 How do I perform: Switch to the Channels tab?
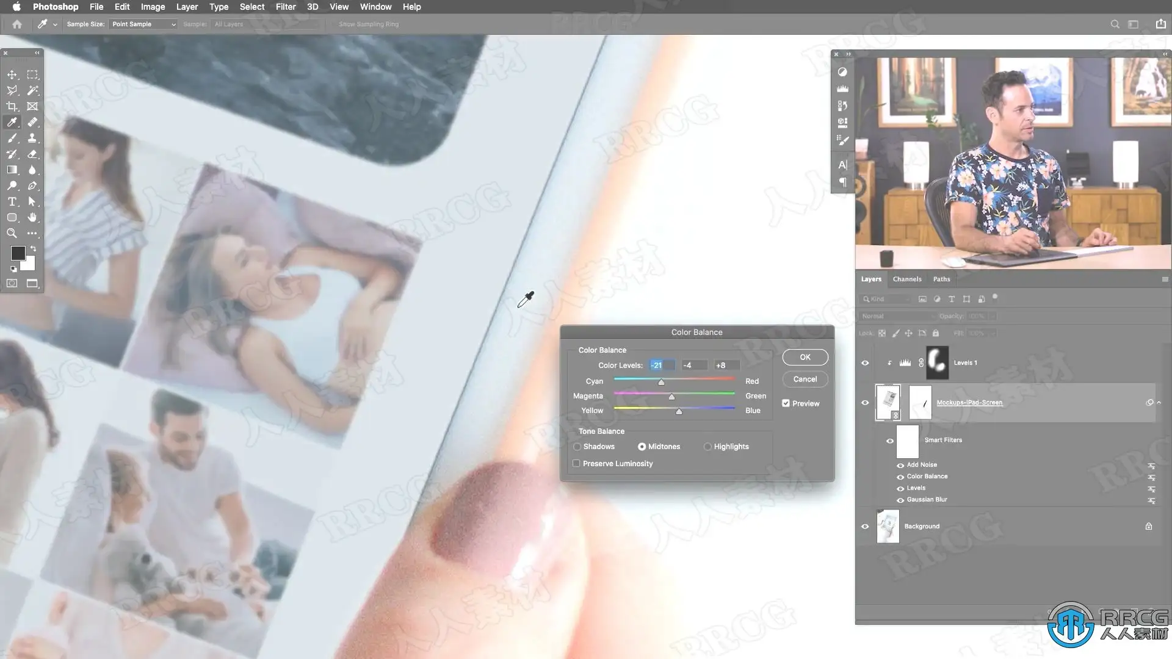coord(906,279)
